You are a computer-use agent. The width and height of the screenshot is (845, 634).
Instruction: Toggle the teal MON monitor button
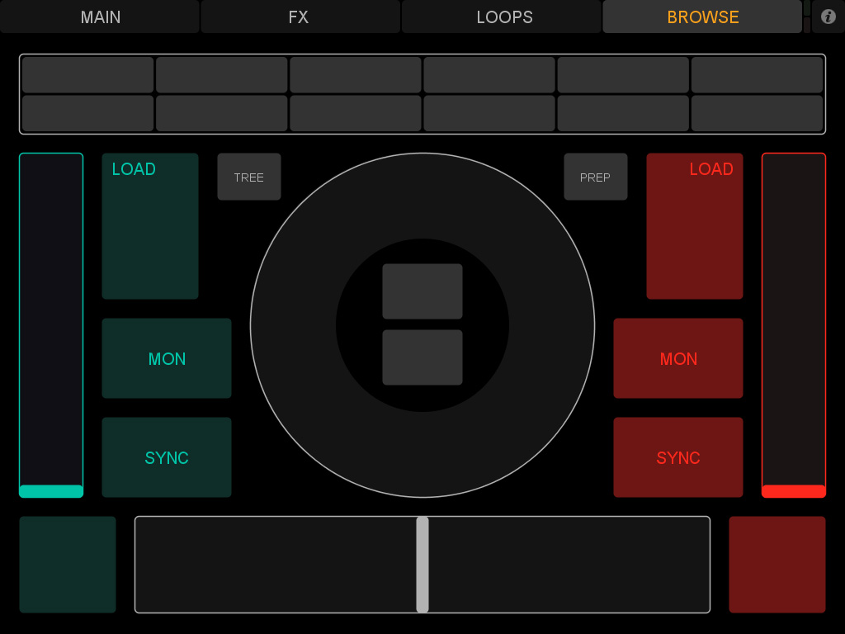(167, 358)
